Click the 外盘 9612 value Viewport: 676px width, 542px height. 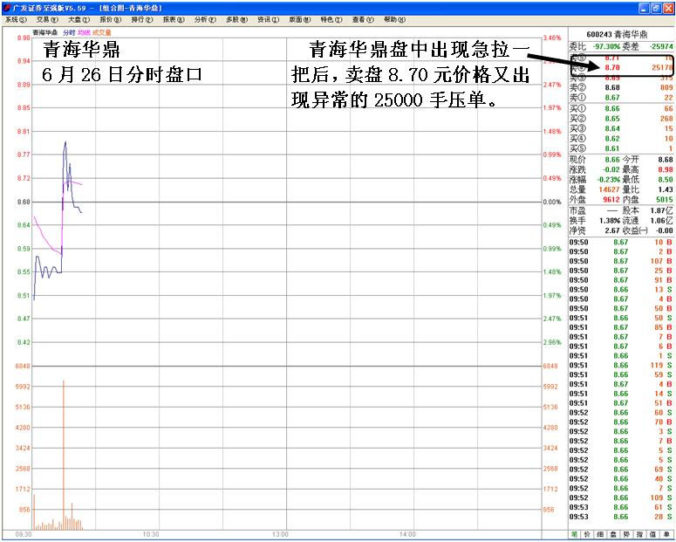(x=611, y=199)
